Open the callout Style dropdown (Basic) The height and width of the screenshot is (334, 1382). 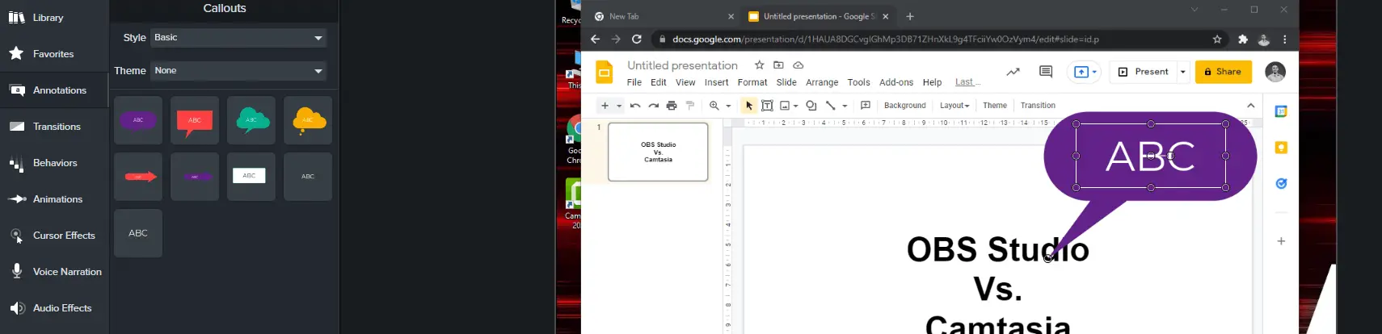point(238,37)
